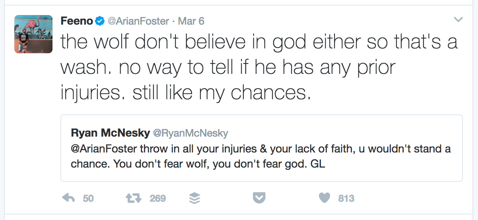
Task: Click @ArianFoster mention in quoted tweet
Action: (x=103, y=149)
